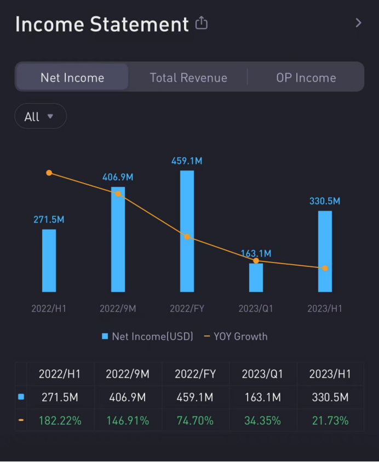
Task: Click the 459.1M cell in the table
Action: [195, 397]
